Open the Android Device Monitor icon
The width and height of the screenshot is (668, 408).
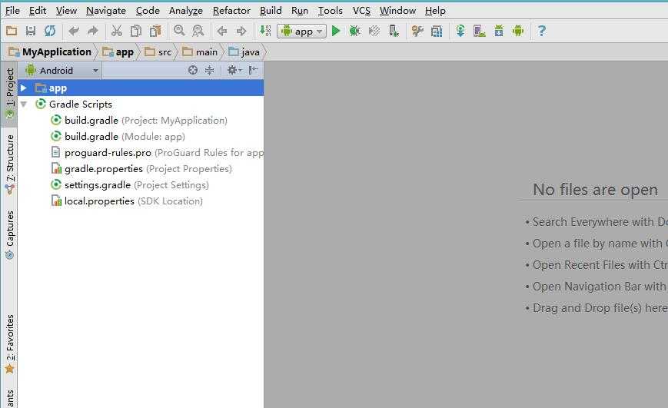pyautogui.click(x=518, y=31)
